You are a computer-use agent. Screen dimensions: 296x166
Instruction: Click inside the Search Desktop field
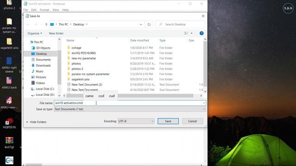pos(180,24)
